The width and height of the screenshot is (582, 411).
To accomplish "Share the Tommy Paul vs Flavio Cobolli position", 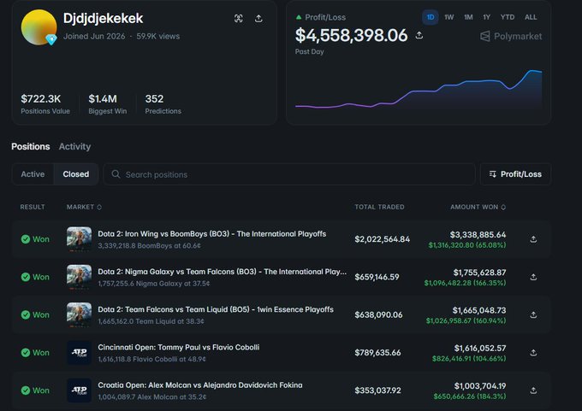I will pyautogui.click(x=533, y=353).
